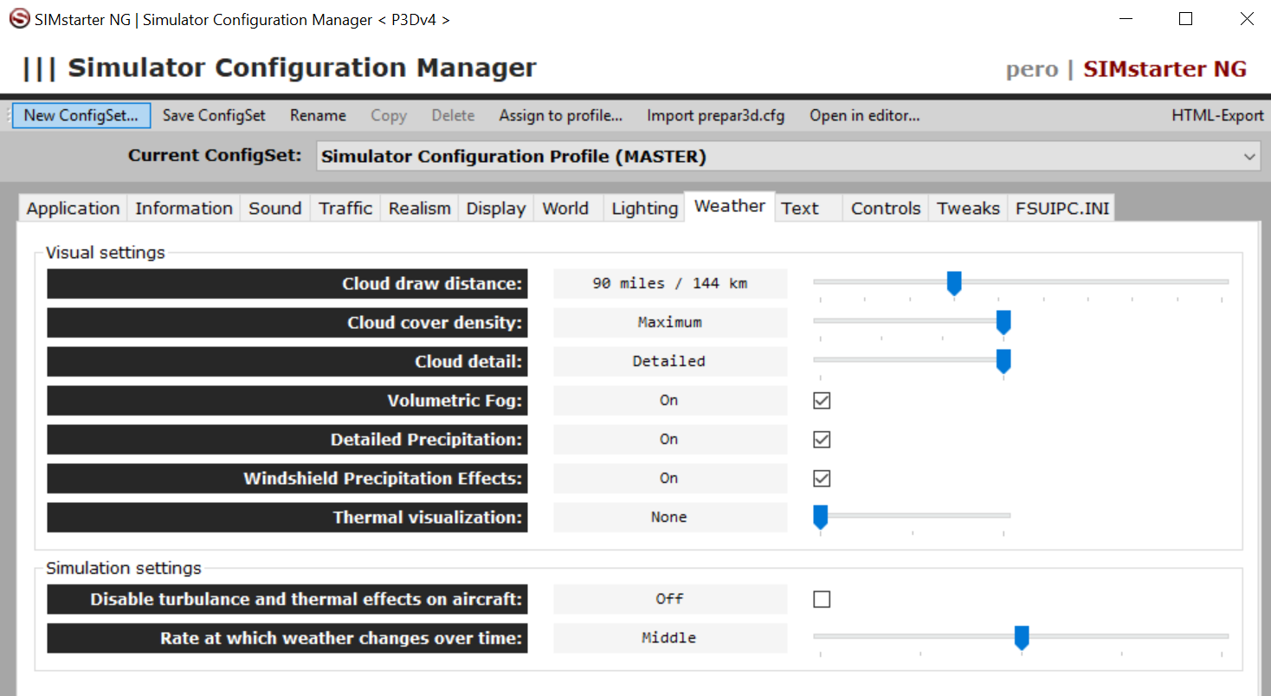Click the 'Maximum' cloud density value
This screenshot has height=696, width=1271.
tap(670, 322)
